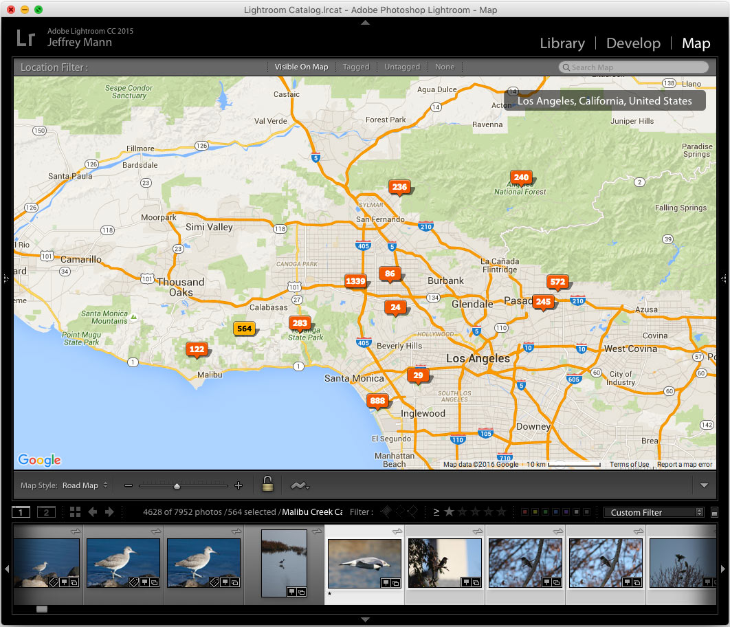Click Report a map error link
The image size is (730, 627).
coord(685,464)
